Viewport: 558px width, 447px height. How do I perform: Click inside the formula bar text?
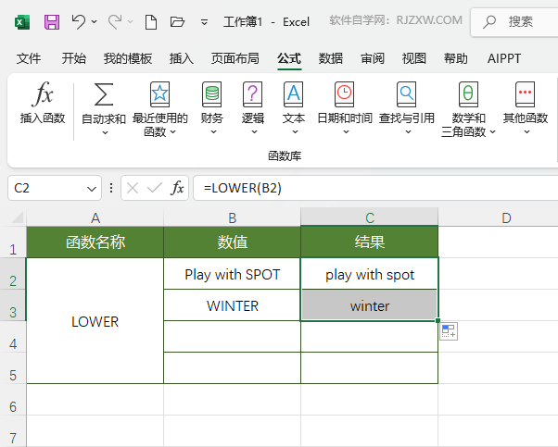371,188
